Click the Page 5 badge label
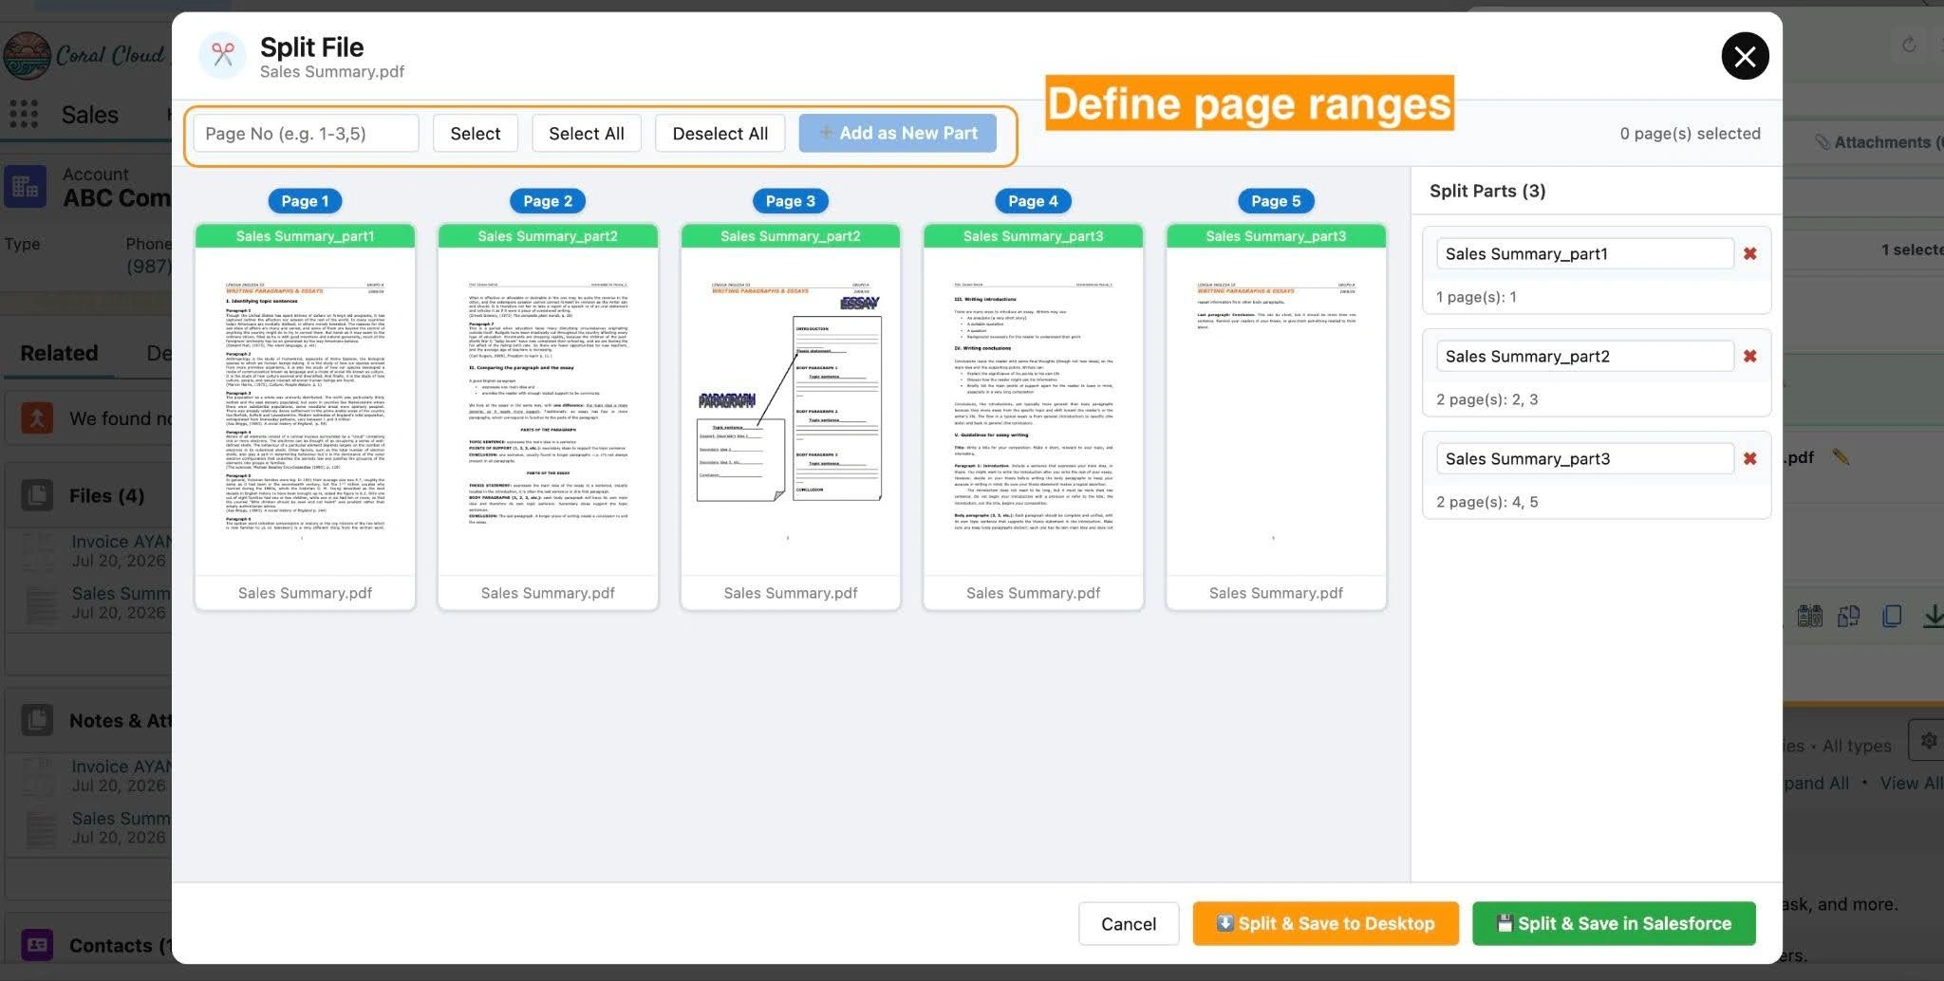Image resolution: width=1944 pixels, height=981 pixels. 1276,201
